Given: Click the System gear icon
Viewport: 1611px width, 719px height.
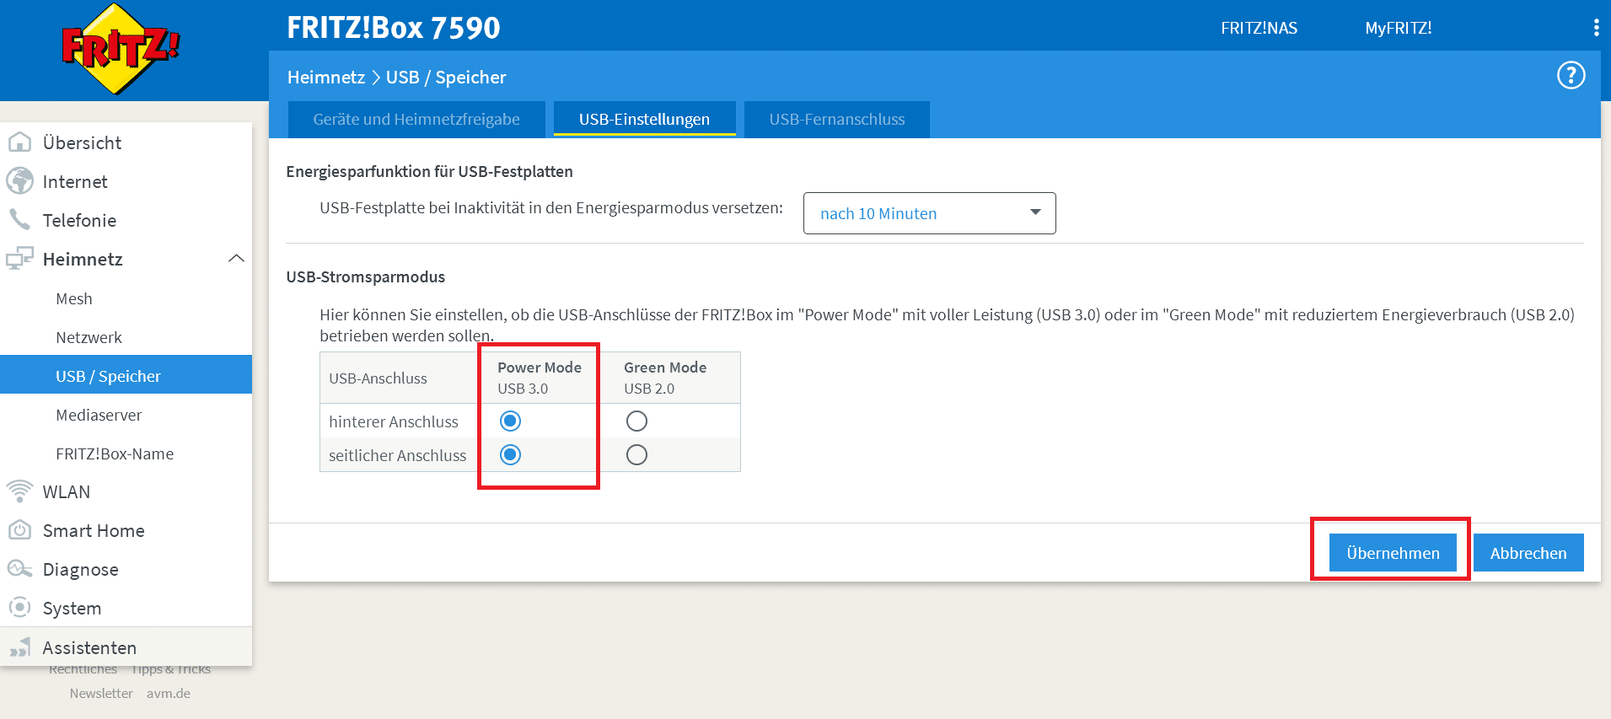Looking at the screenshot, I should click(19, 608).
